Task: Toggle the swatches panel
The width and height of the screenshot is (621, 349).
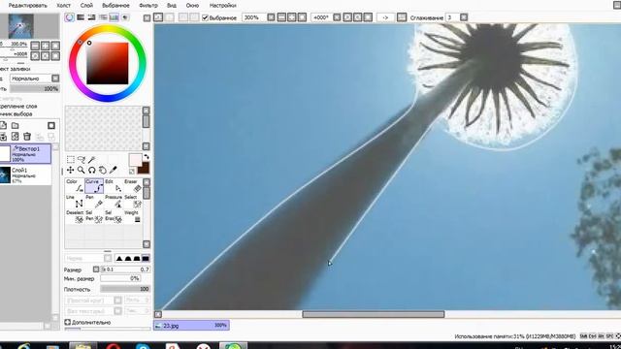Action: coord(114,17)
